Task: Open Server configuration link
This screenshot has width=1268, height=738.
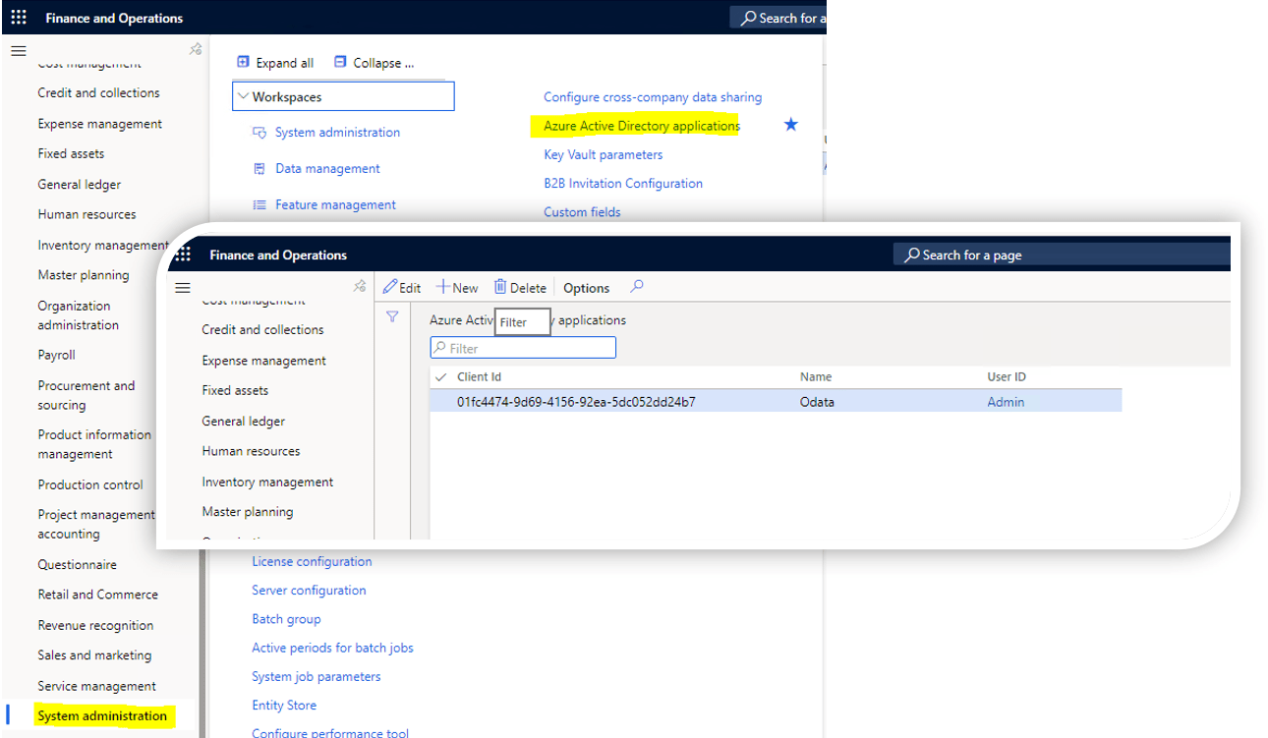Action: tap(309, 590)
